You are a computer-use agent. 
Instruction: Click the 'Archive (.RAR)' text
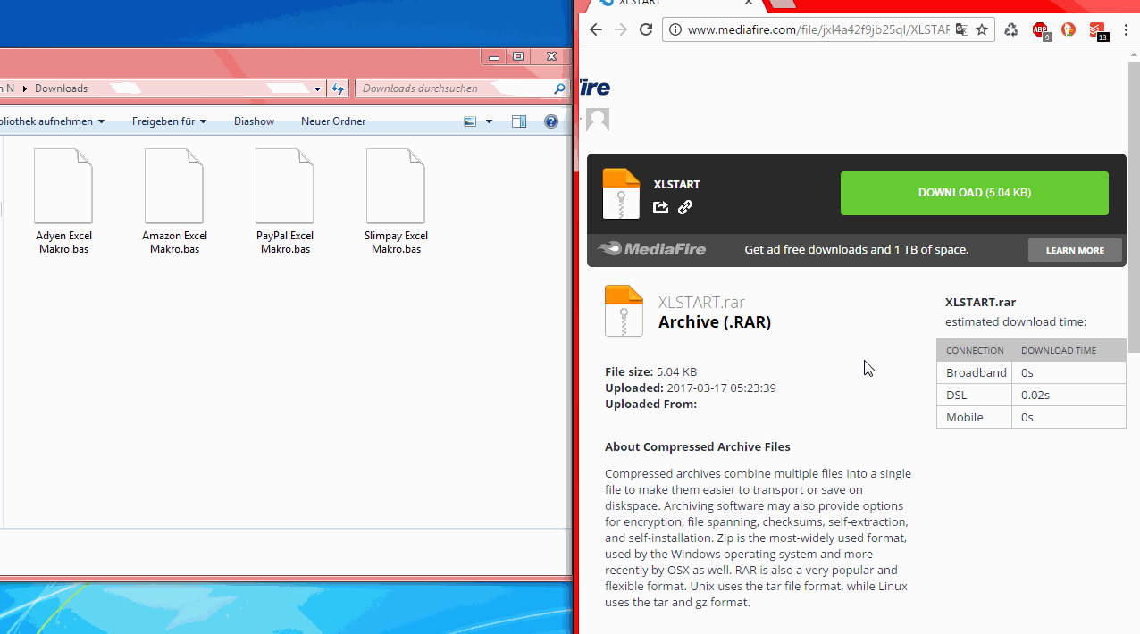715,322
